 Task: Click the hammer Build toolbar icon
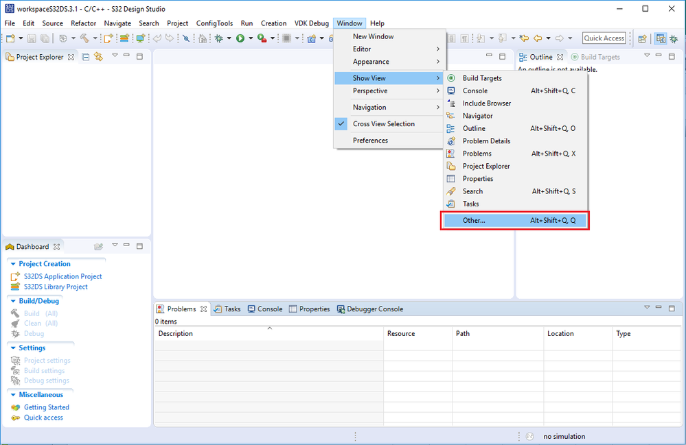[84, 38]
